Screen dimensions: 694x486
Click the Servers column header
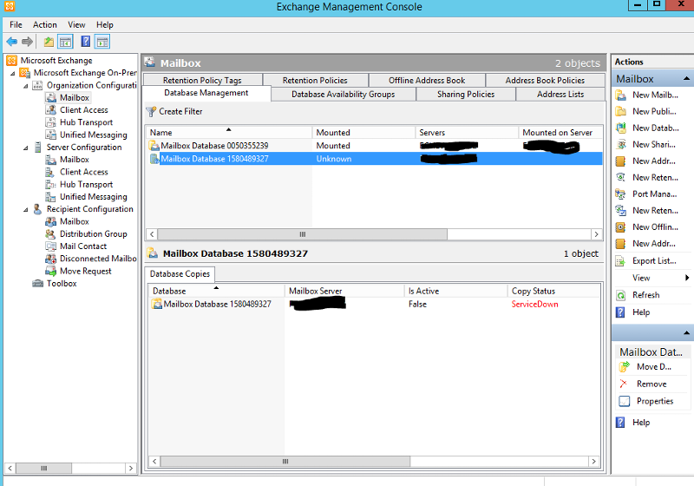(467, 132)
